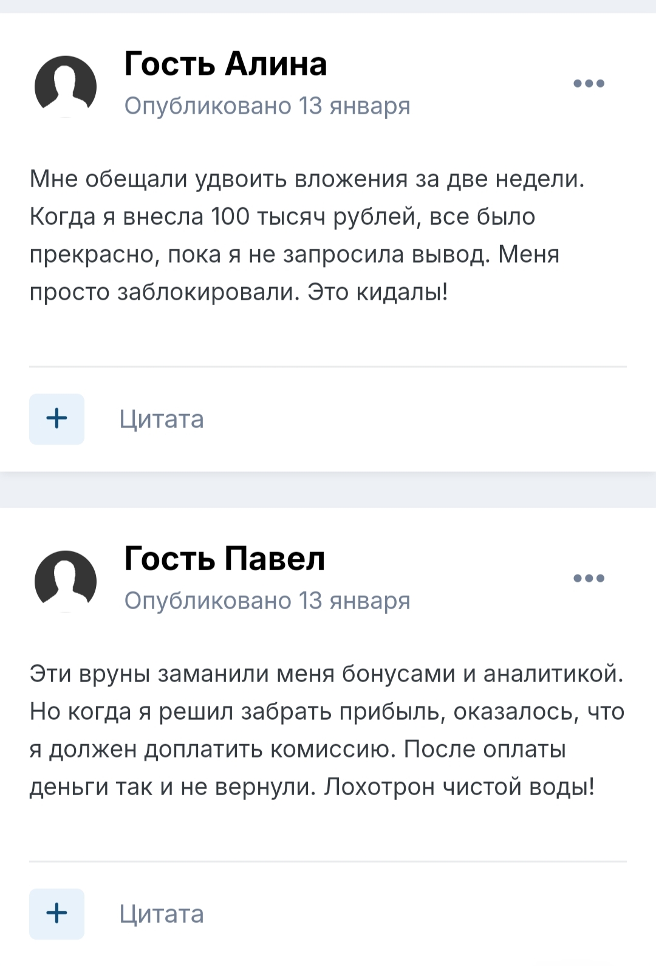This screenshot has height=966, width=656.
Task: Click the phrase "Лохотрон чистой воды!"
Action: pyautogui.click(x=459, y=787)
